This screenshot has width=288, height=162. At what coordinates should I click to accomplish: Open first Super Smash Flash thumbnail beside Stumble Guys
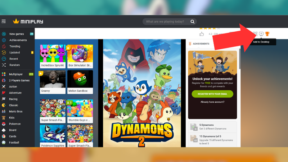pos(53,111)
